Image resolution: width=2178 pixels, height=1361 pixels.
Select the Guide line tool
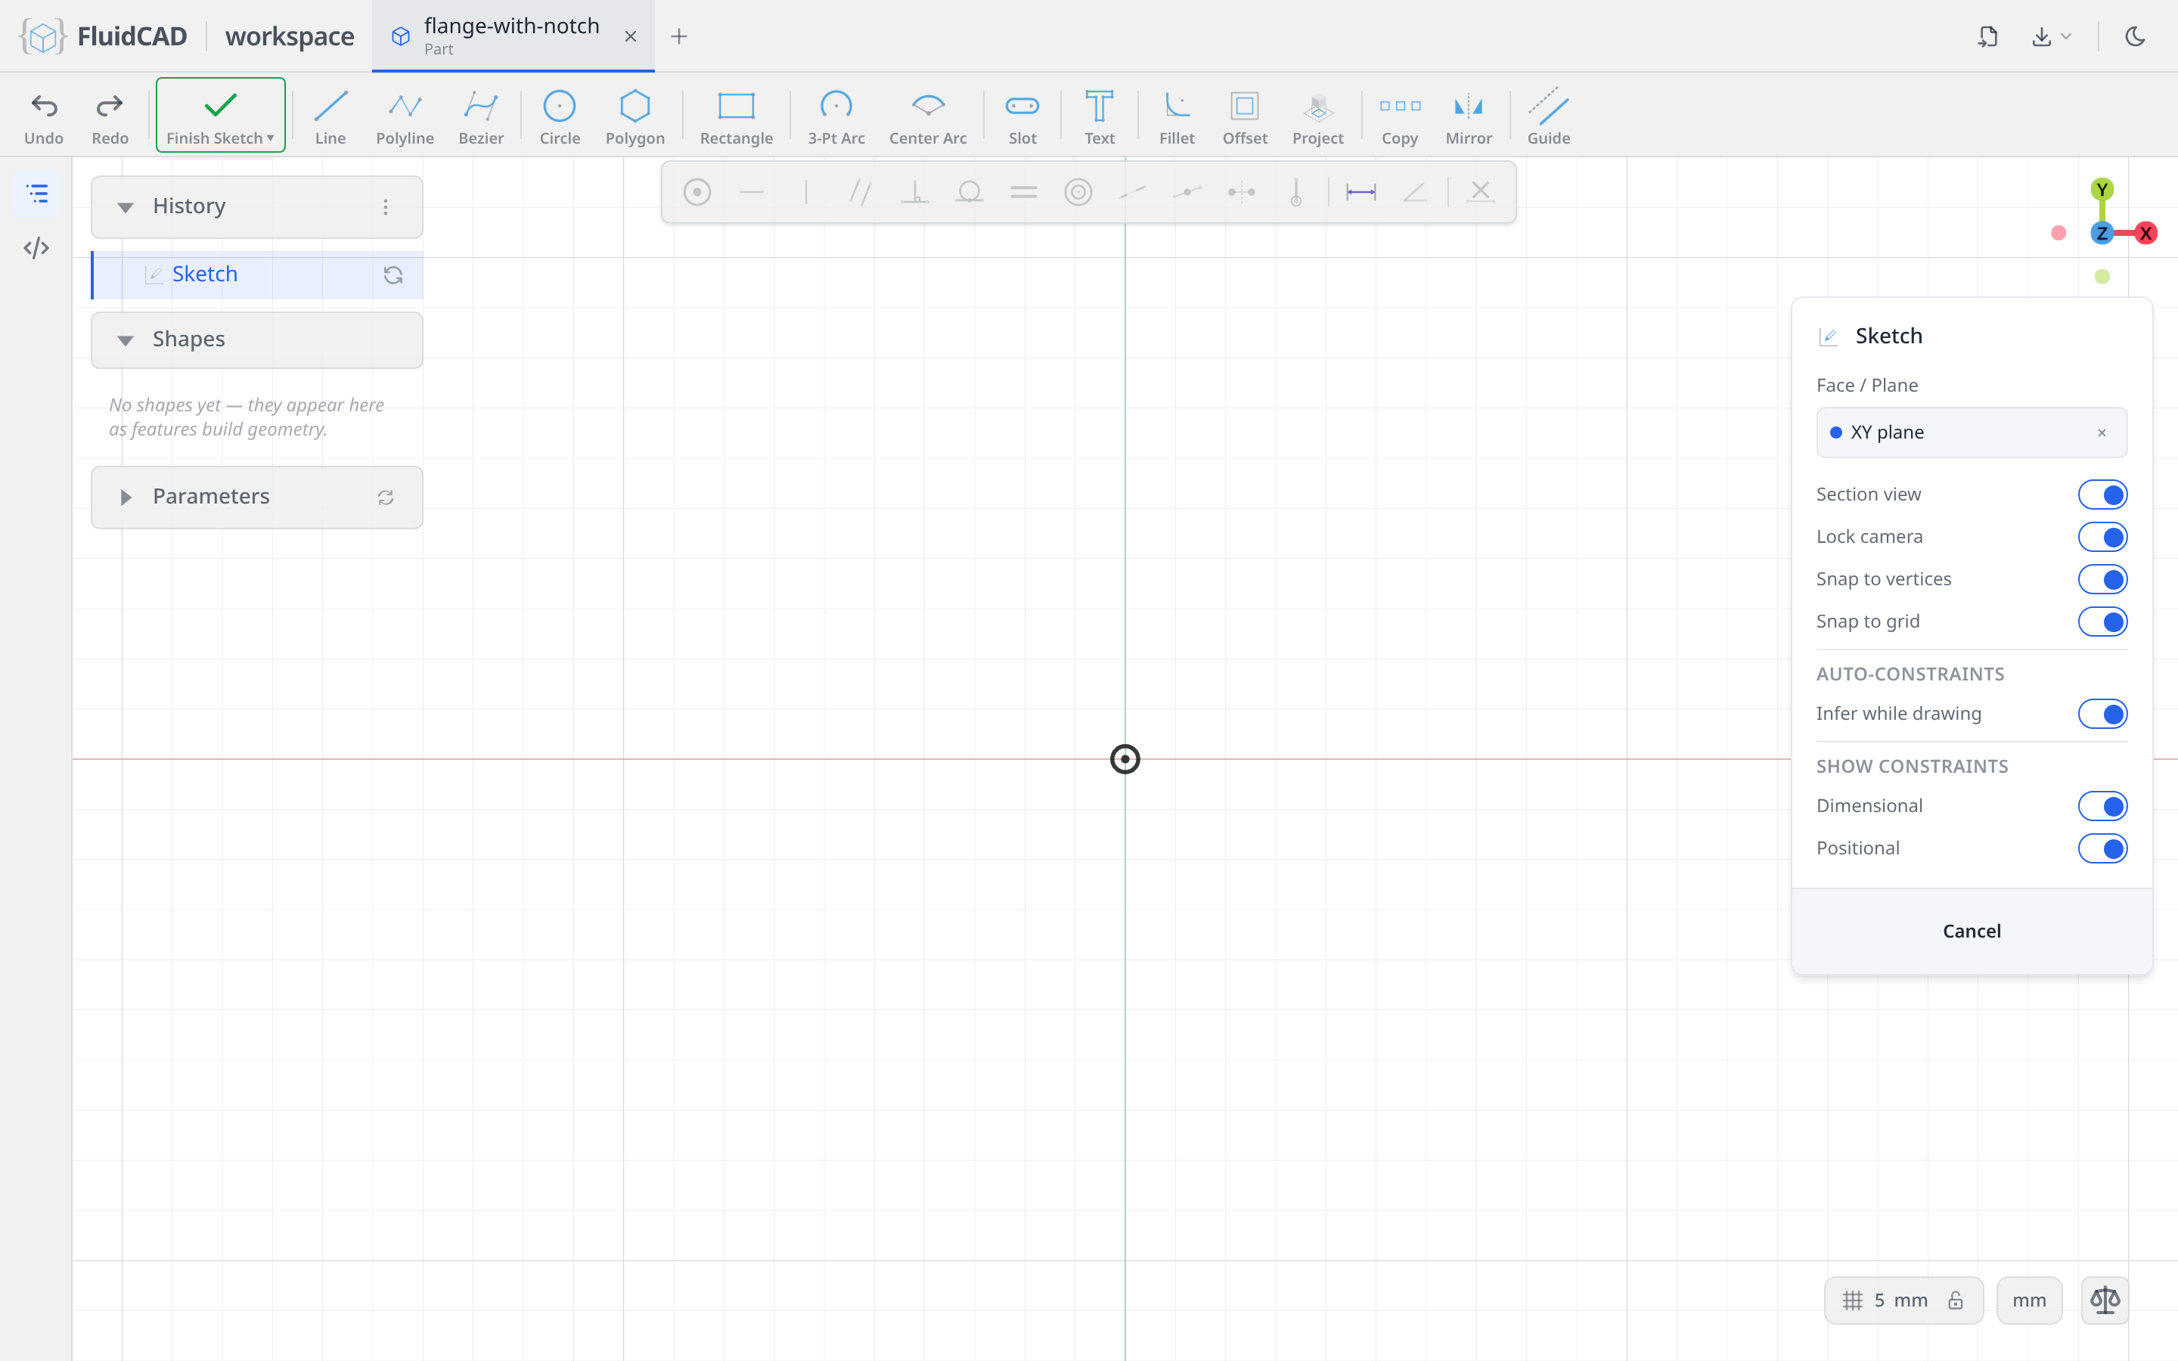(1548, 117)
